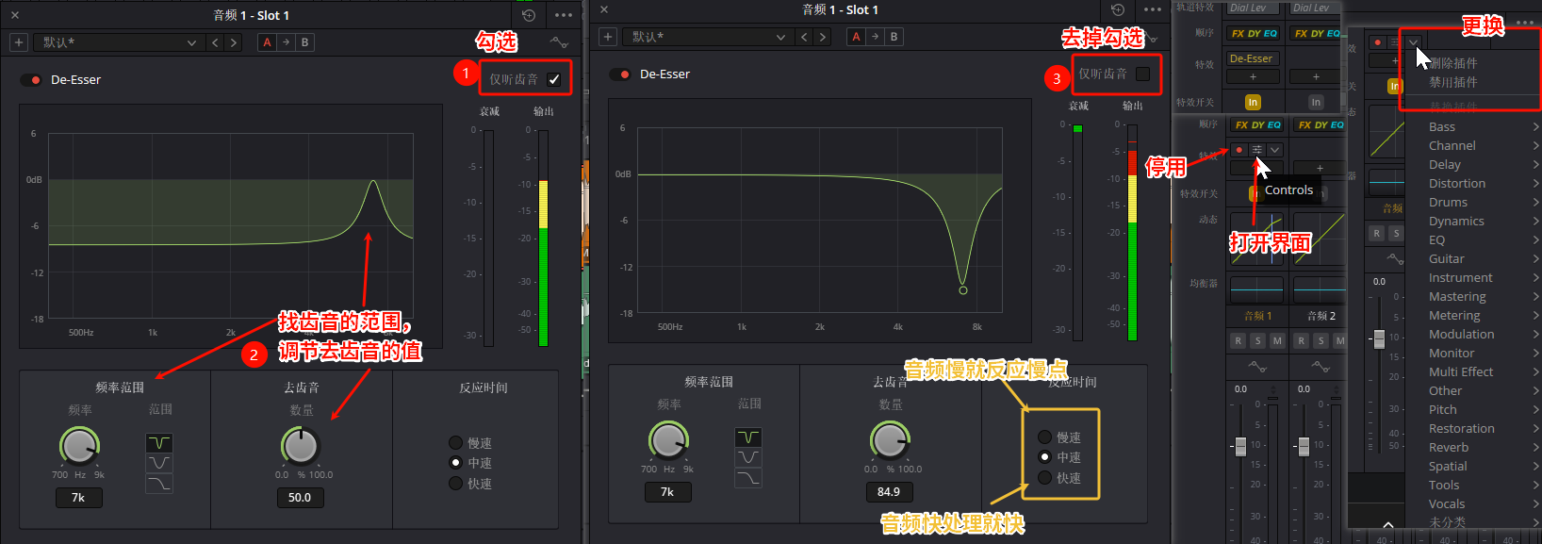This screenshot has height=544, width=1542.
Task: Toggle De-Esser enable switch in right window
Action: pos(620,74)
